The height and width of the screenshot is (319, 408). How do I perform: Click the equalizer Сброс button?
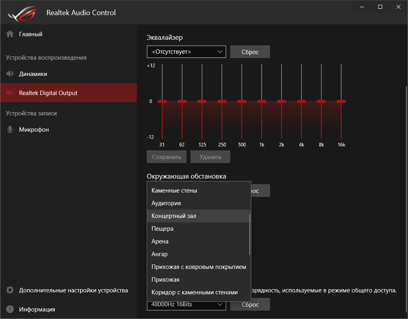tap(250, 52)
